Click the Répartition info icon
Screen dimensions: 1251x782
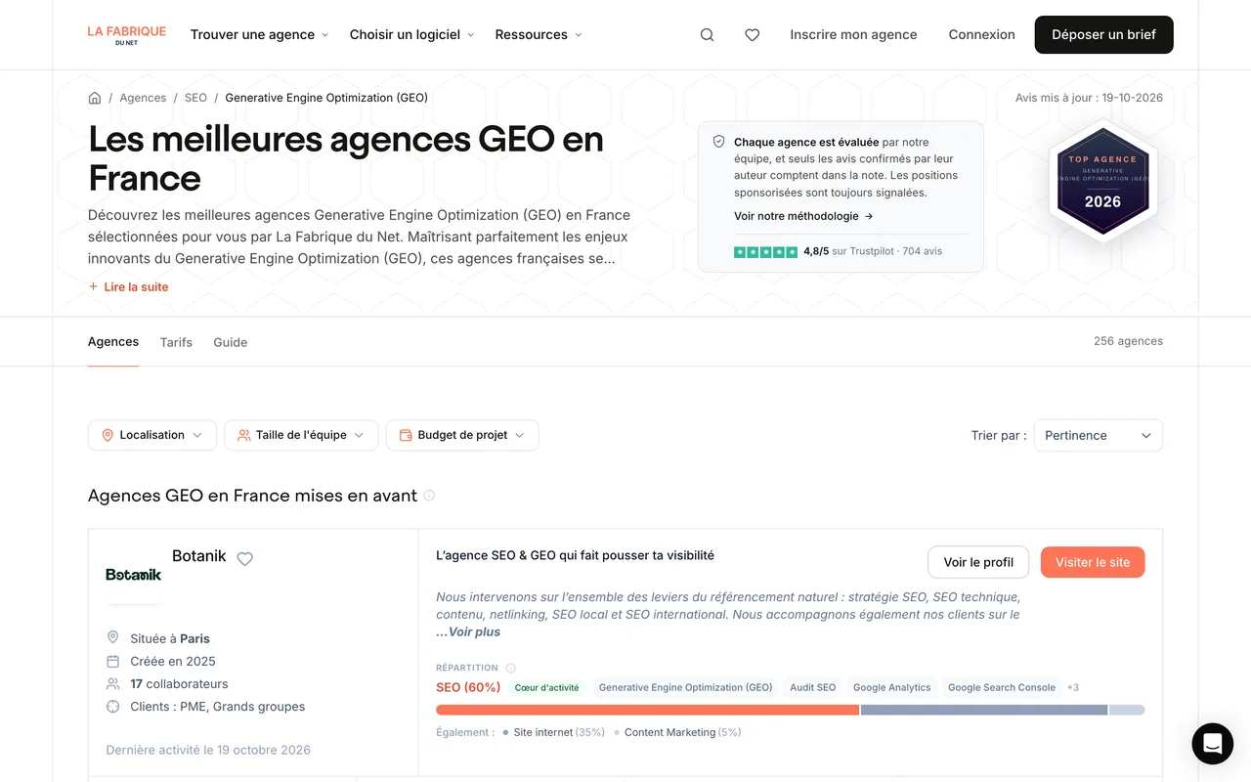pyautogui.click(x=510, y=669)
